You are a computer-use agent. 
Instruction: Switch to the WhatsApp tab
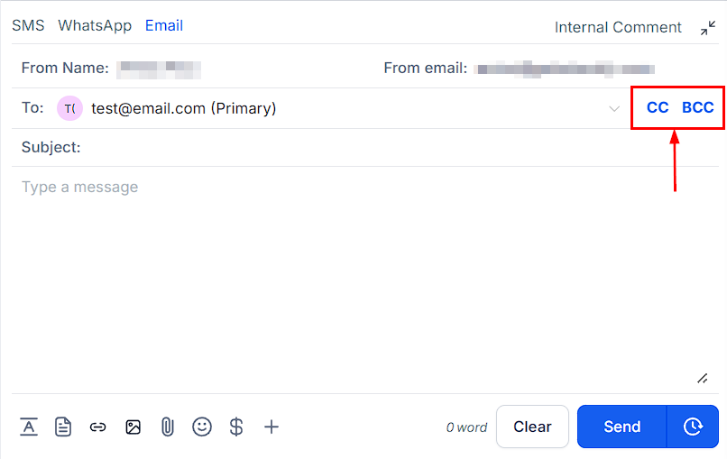(95, 25)
